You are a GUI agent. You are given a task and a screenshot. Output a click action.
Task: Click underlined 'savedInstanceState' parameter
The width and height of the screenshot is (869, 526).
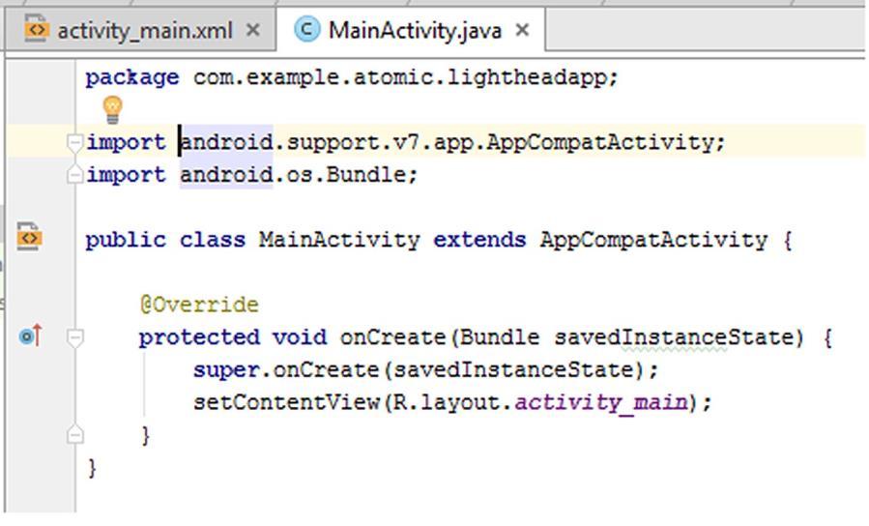[674, 337]
